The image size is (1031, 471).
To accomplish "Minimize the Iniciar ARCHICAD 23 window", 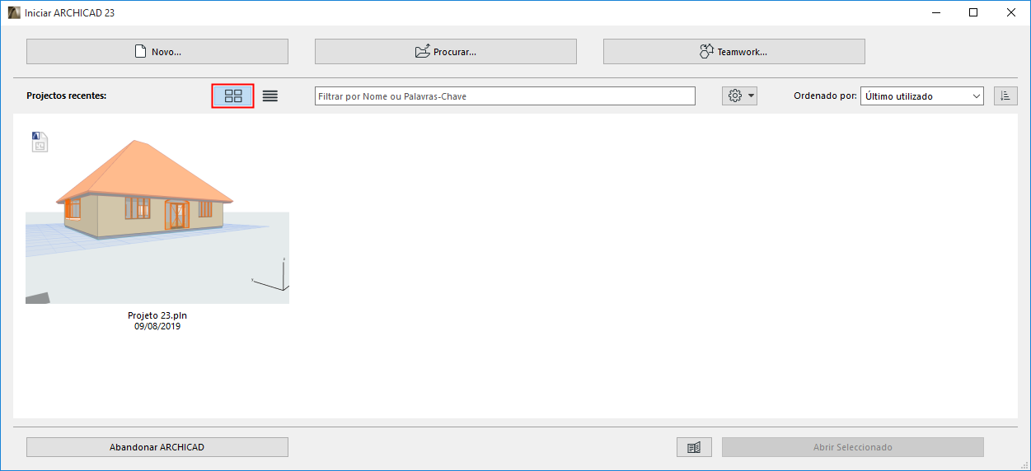I will (935, 12).
